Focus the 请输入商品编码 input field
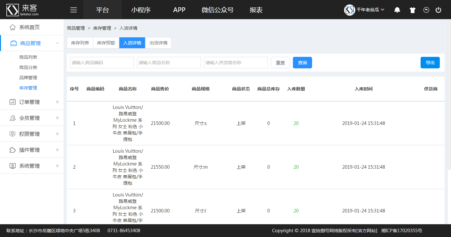Viewport: 451px width, 237px height. (x=102, y=63)
